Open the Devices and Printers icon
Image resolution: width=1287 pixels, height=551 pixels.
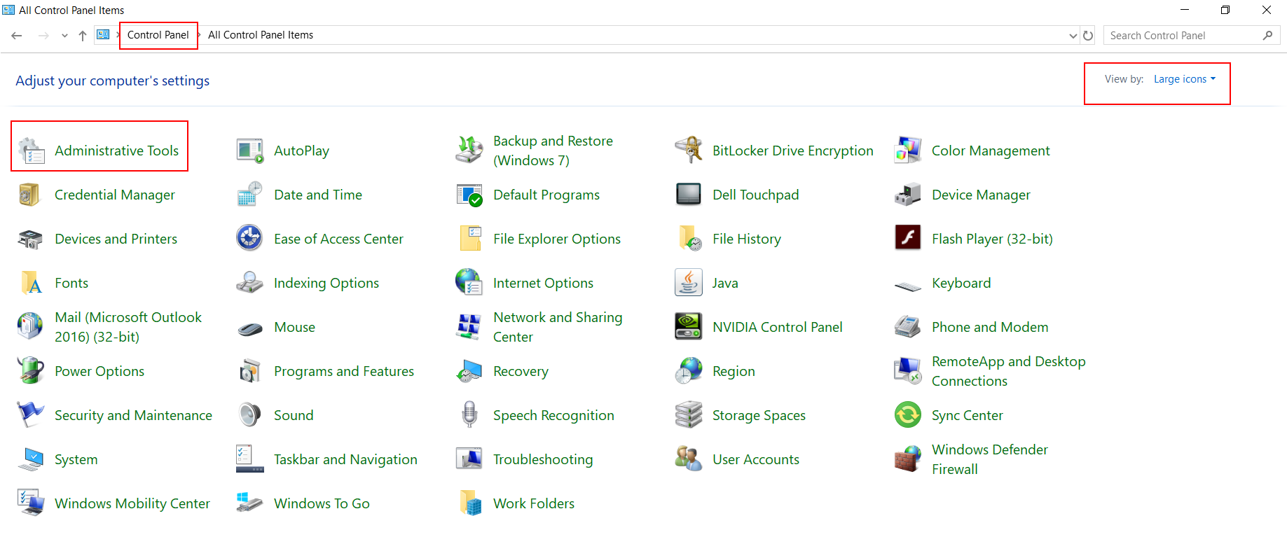tap(31, 239)
